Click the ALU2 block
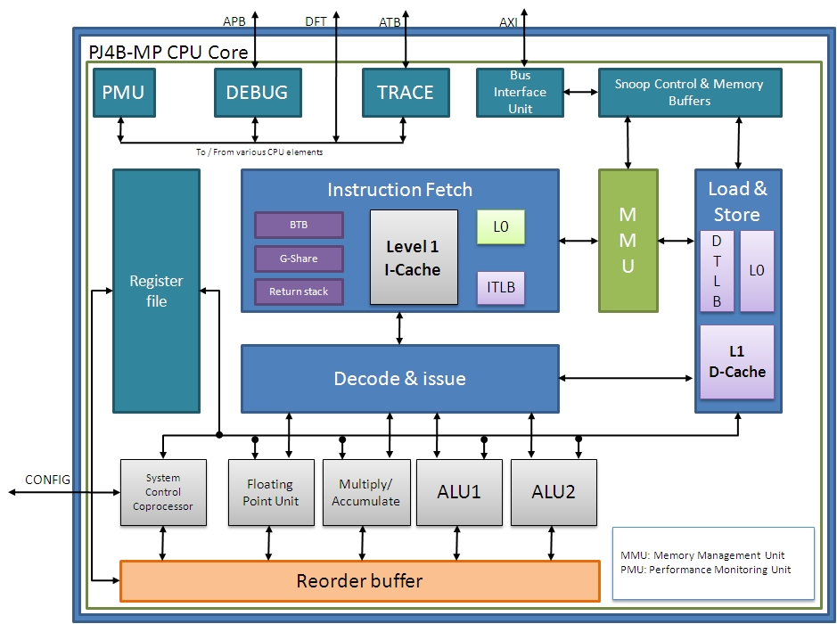This screenshot has height=624, width=837. coord(554,492)
